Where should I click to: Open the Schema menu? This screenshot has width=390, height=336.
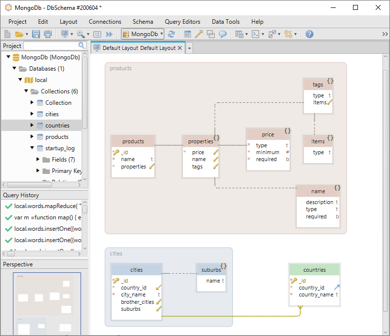tap(143, 22)
